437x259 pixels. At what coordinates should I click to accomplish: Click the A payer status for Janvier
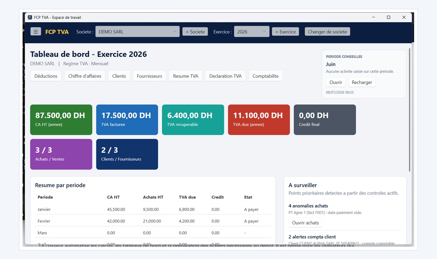tap(251, 209)
